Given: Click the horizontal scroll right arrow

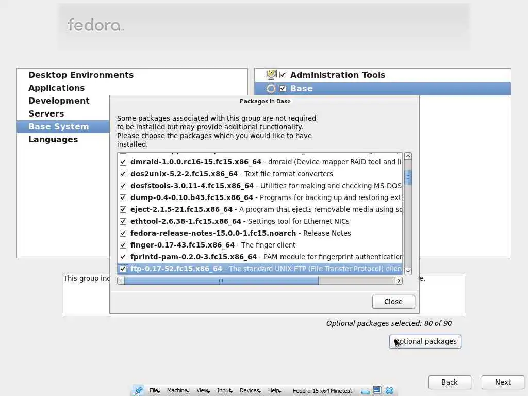Looking at the screenshot, I should point(399,281).
